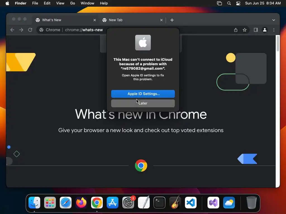Open Spotlight search
Image resolution: width=286 pixels, height=214 pixels.
(229, 3)
